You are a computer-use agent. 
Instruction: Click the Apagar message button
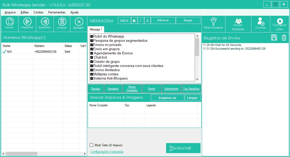click(188, 20)
